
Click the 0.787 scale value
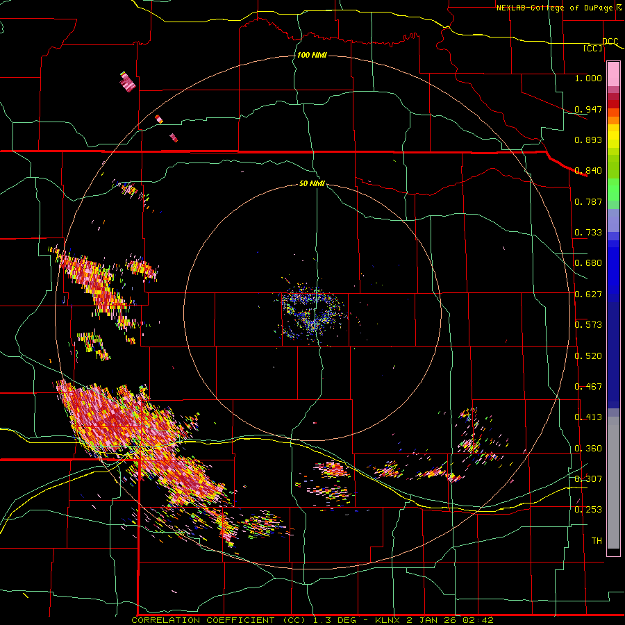pyautogui.click(x=588, y=201)
